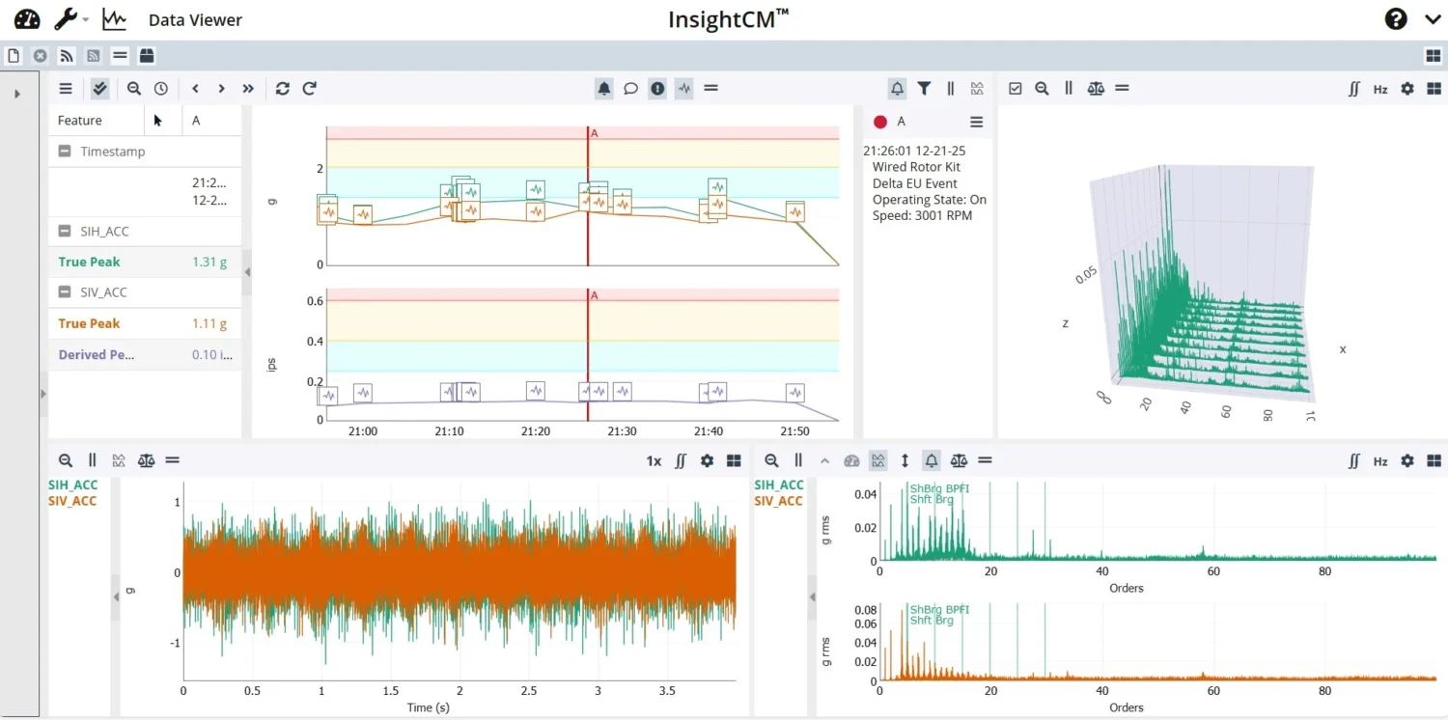Open the dashboard gauge icon in header
The height and width of the screenshot is (720, 1448).
pyautogui.click(x=27, y=19)
